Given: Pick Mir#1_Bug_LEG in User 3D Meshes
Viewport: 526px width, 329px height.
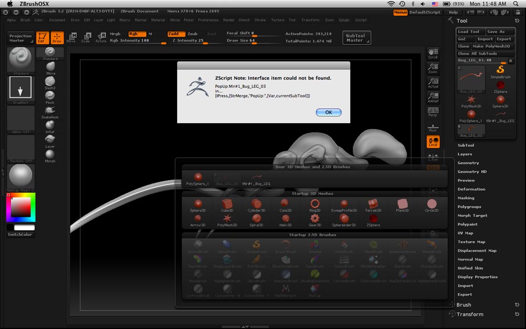Looking at the screenshot, I should (x=256, y=179).
